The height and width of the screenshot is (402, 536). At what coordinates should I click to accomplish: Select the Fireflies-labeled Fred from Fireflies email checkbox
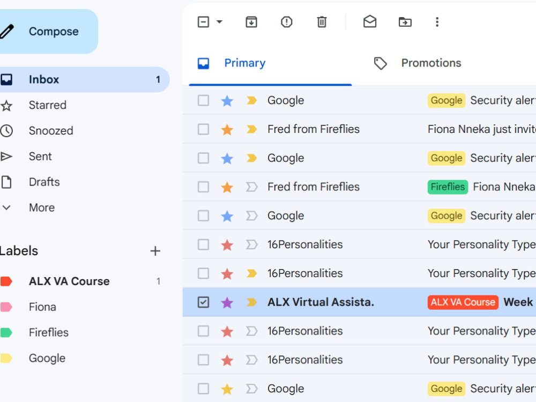(x=203, y=187)
